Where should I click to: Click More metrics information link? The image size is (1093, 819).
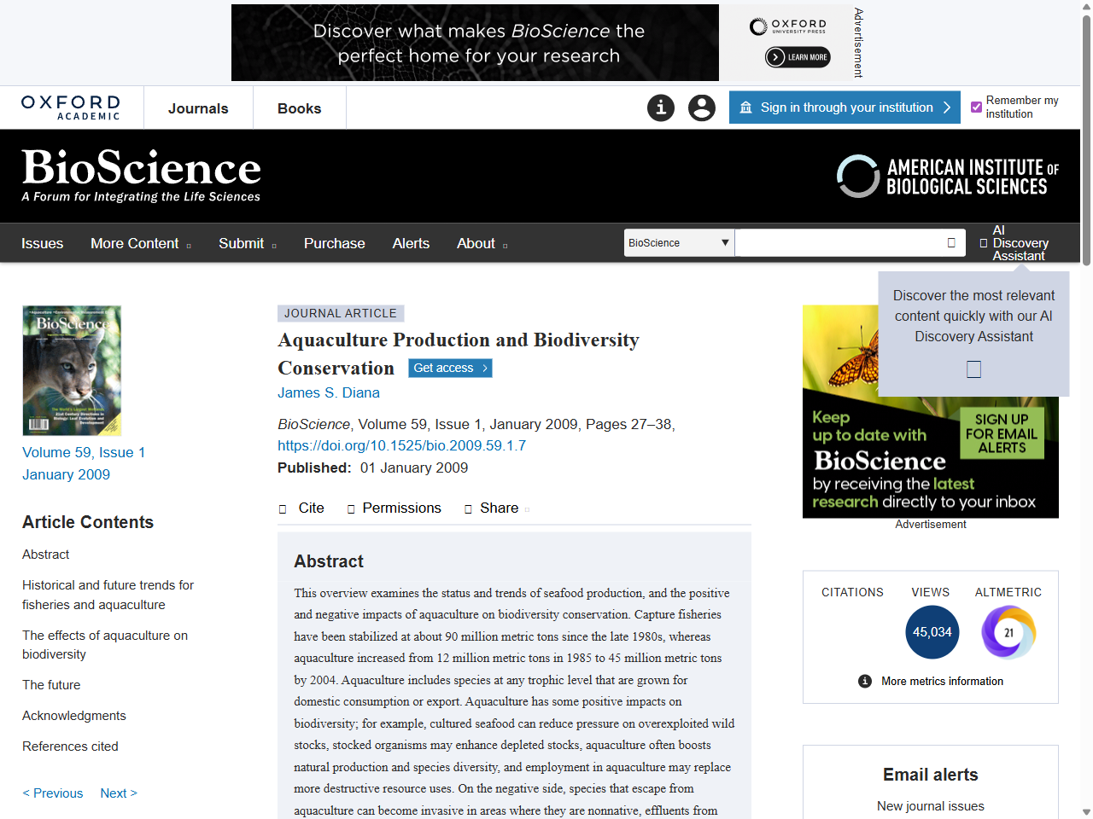(942, 681)
